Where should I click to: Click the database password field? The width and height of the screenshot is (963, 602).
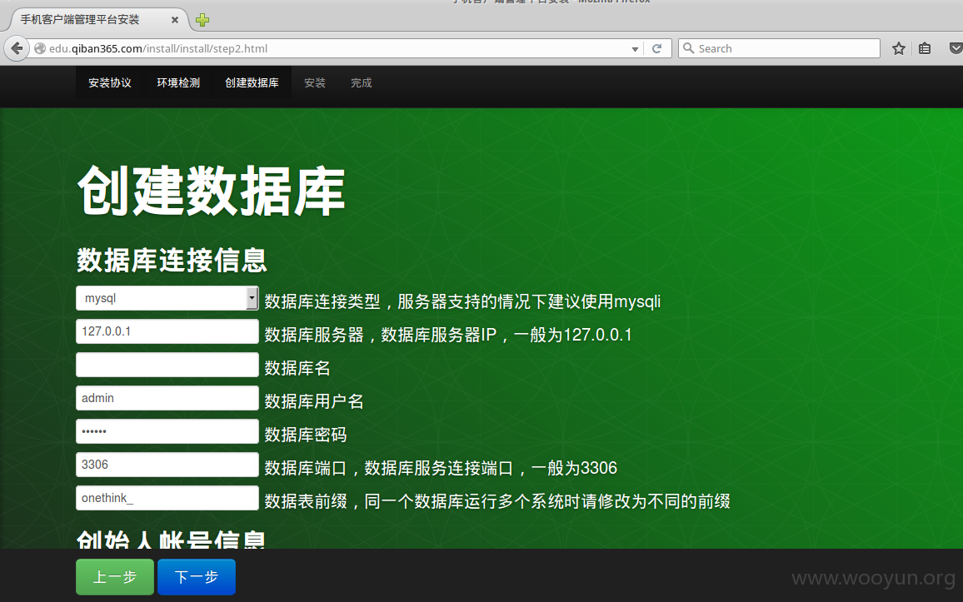[x=167, y=431]
